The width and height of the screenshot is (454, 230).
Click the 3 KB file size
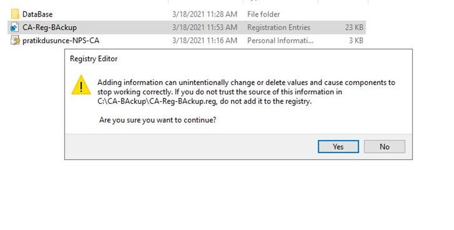click(x=356, y=41)
